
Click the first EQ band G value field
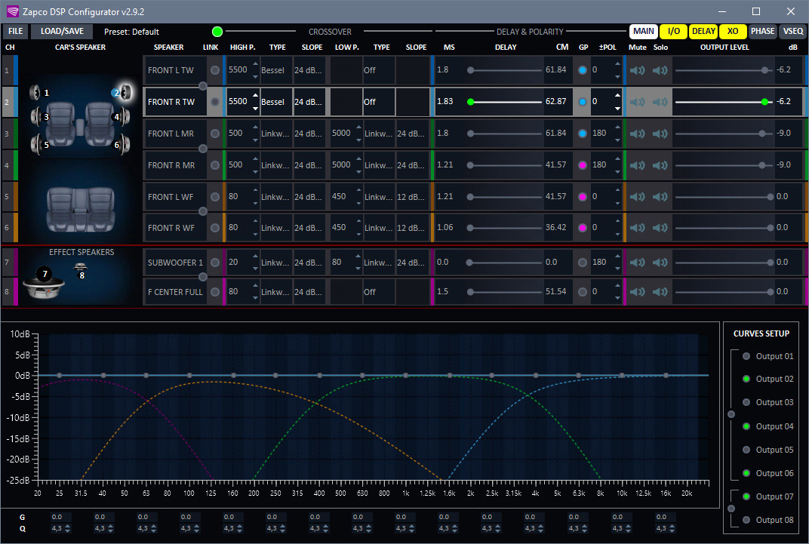coord(60,517)
